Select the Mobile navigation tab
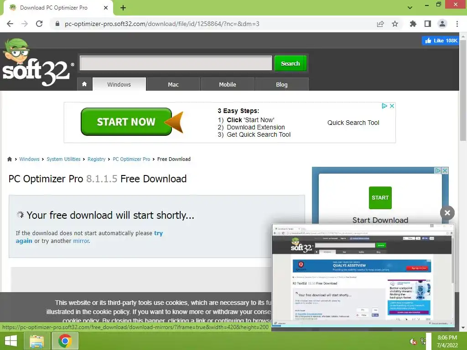The height and width of the screenshot is (350, 467). click(228, 84)
